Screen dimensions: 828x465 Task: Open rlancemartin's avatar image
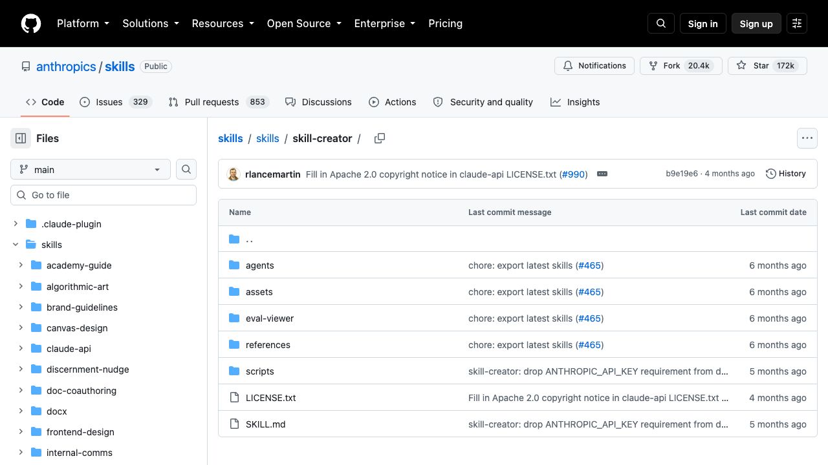(234, 174)
